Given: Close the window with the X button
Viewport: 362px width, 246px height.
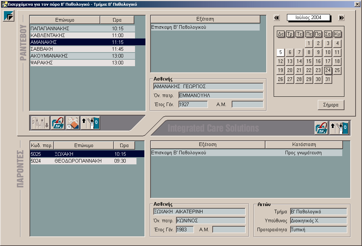Looking at the screenshot, I should point(357,4).
